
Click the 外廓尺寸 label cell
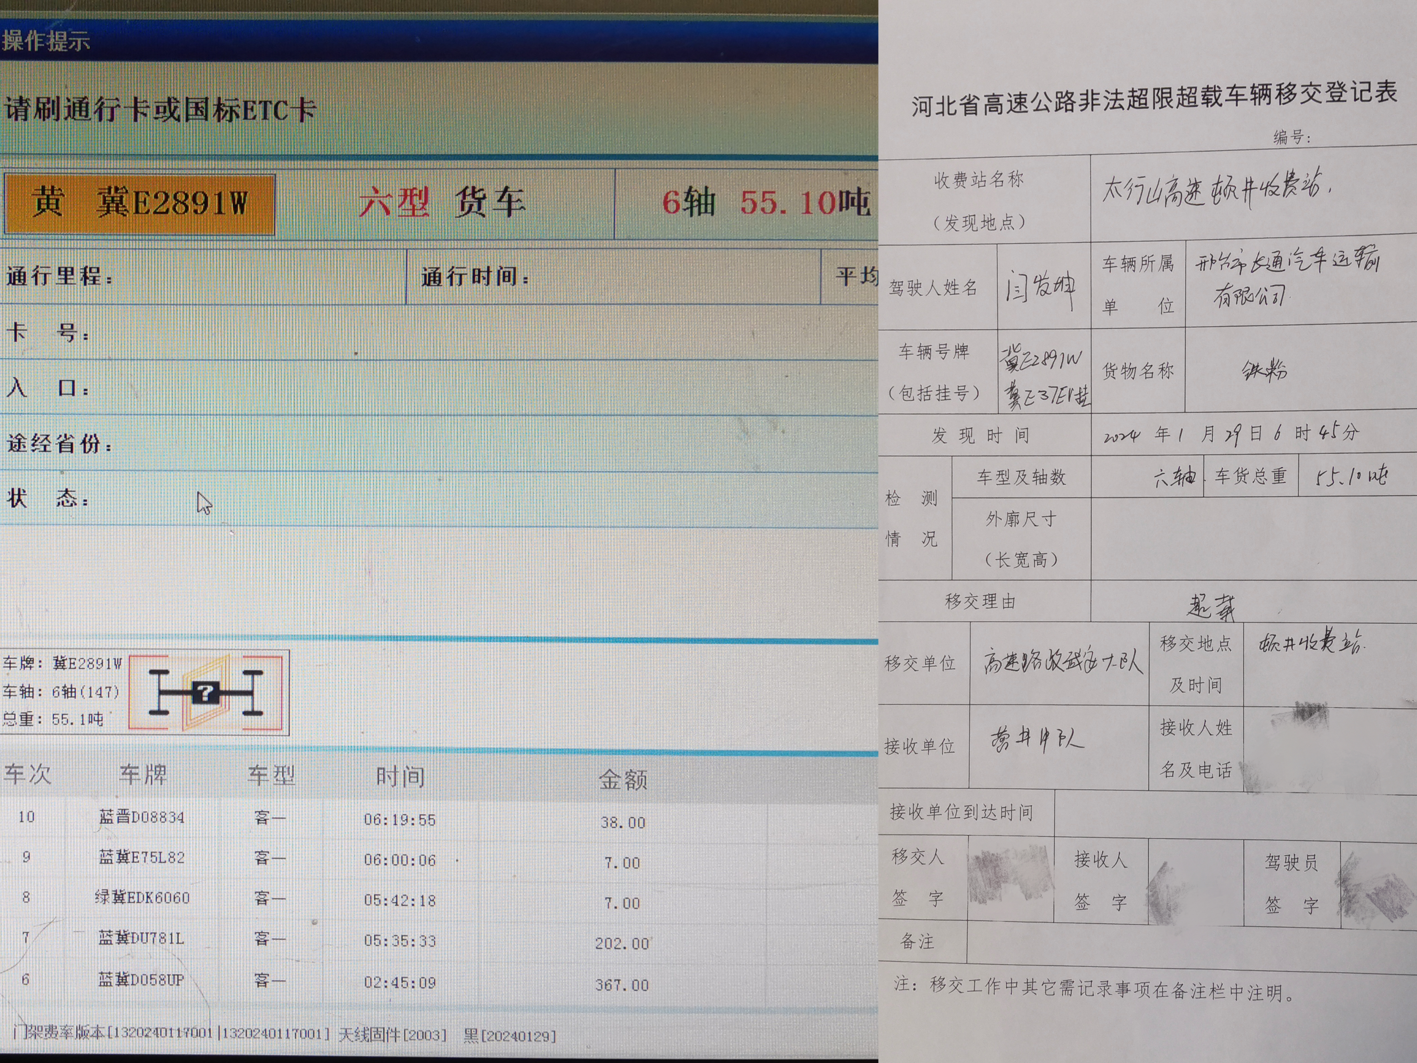tap(1021, 539)
